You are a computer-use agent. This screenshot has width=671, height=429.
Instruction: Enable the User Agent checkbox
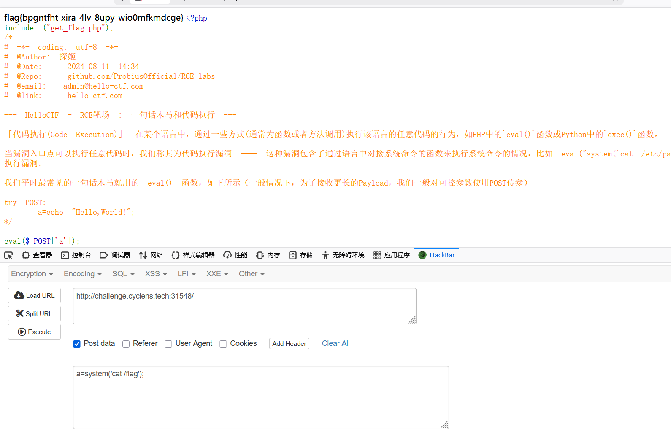coord(168,344)
